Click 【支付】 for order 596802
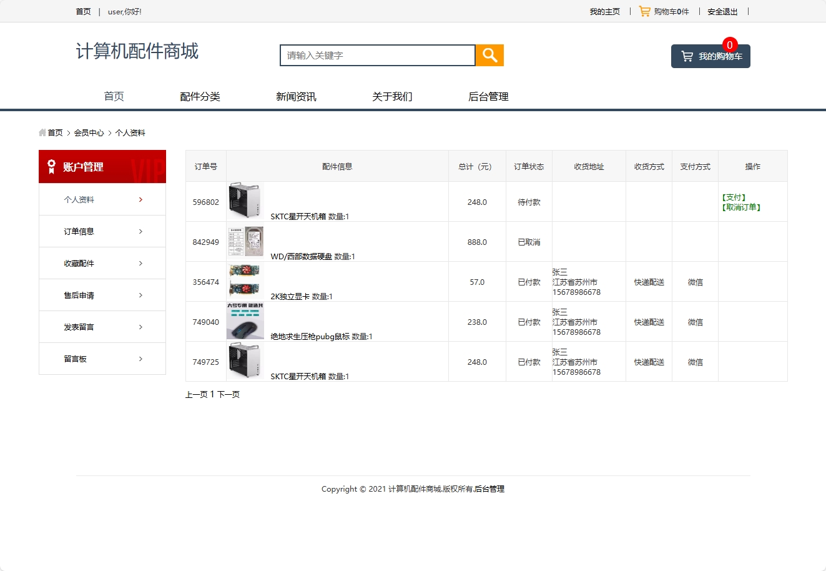 coord(735,196)
